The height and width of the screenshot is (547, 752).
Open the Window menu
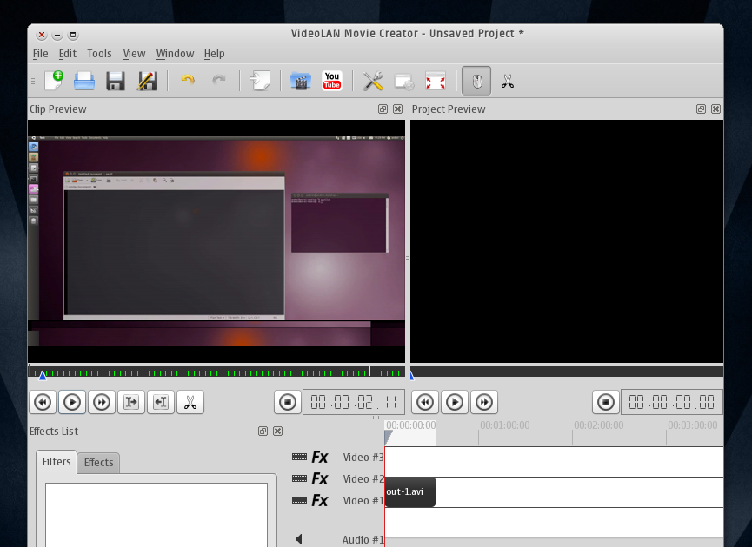click(175, 54)
